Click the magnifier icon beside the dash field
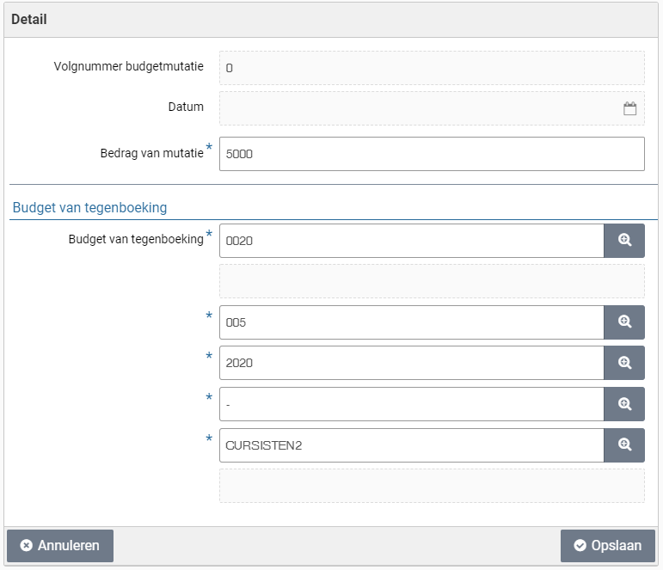Viewport: 663px width, 570px height. [624, 404]
